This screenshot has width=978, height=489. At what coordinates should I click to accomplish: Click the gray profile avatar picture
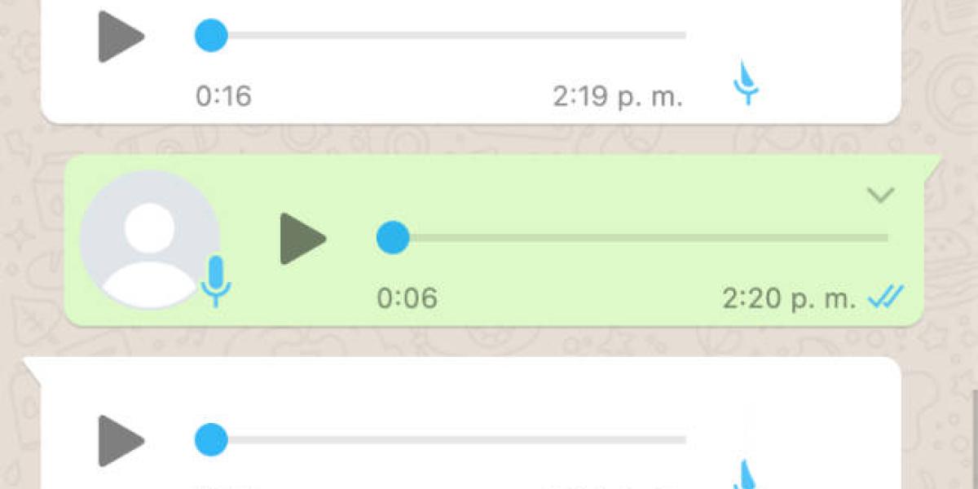148,240
